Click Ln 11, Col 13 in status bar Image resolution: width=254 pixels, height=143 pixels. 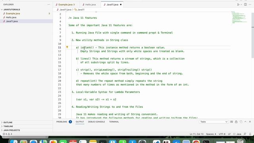tap(196, 134)
